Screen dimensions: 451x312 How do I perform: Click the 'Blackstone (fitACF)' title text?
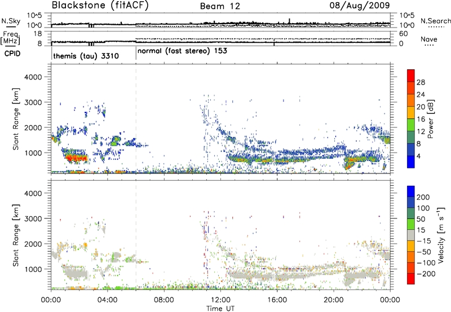pos(100,6)
